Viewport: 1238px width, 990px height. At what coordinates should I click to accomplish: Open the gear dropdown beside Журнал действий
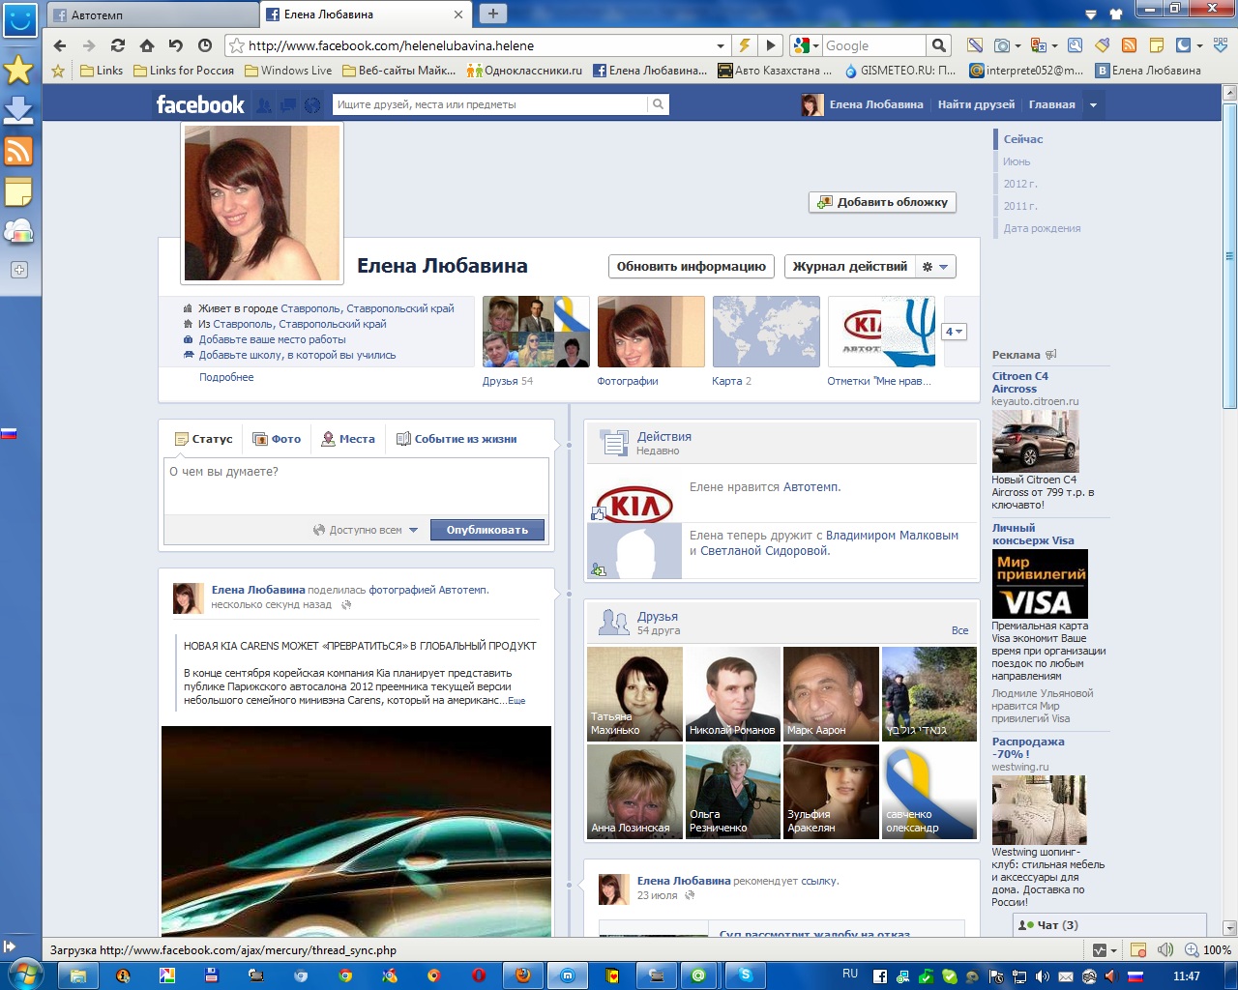click(934, 267)
